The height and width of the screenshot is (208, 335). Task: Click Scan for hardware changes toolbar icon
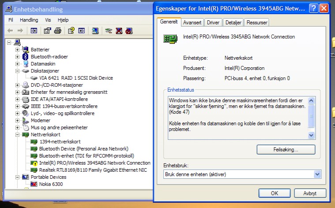[95, 31]
